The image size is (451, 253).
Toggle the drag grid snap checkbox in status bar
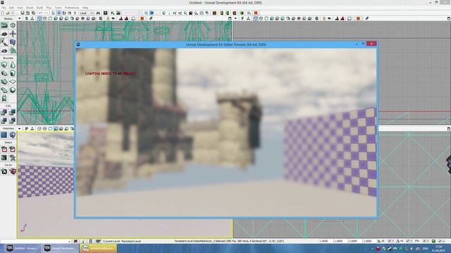(x=390, y=241)
